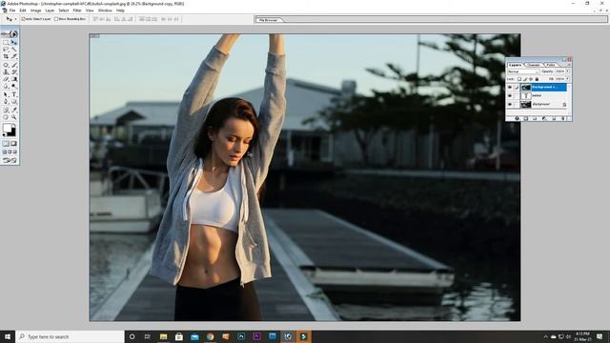
Task: Select the Magic Wand tool
Action: tap(14, 49)
